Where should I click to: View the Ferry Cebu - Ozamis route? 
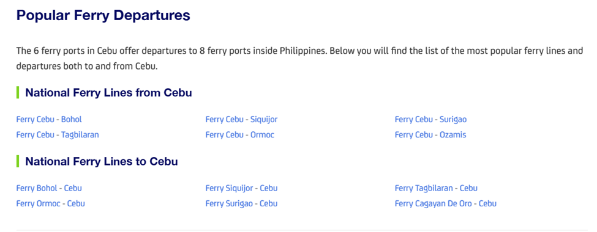[430, 135]
